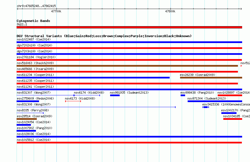Open the esv26239 (Conrad2009) label

[197, 75]
